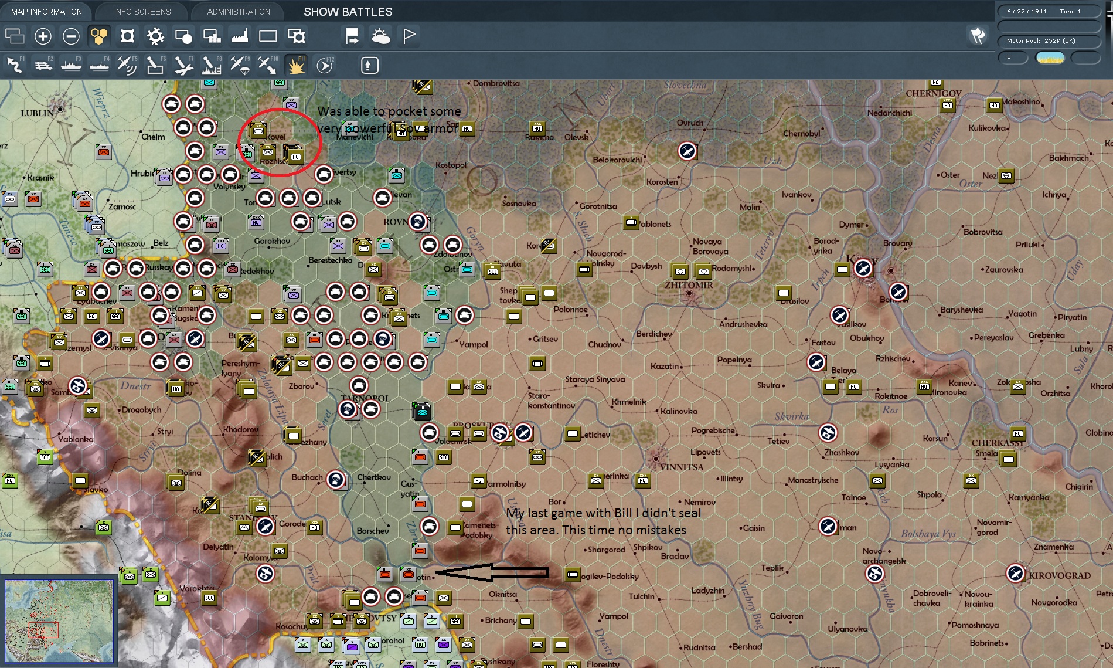Zoom in the map view
This screenshot has width=1113, height=668.
[x=43, y=36]
